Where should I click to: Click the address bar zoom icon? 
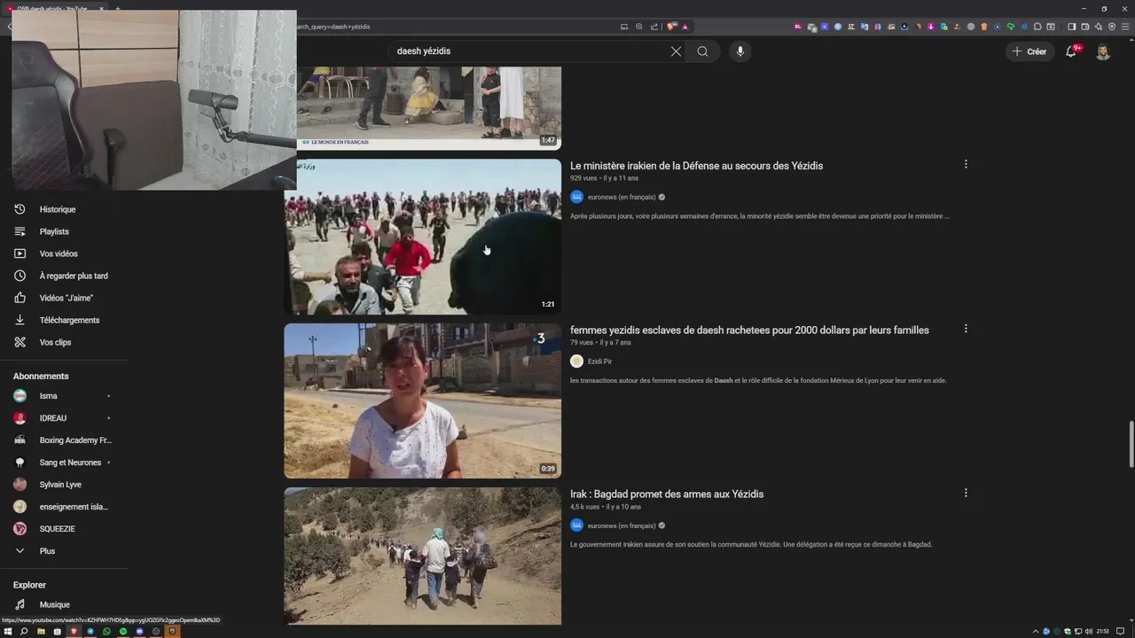[639, 27]
